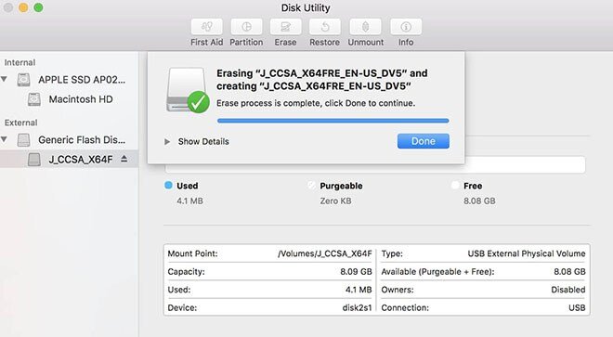Select the green window zoom button
This screenshot has height=337, width=613.
tap(38, 7)
